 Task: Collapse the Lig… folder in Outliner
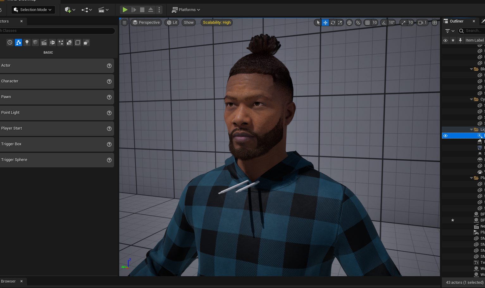coord(471,130)
